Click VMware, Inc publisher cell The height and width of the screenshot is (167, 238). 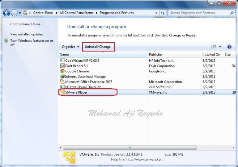(158, 92)
